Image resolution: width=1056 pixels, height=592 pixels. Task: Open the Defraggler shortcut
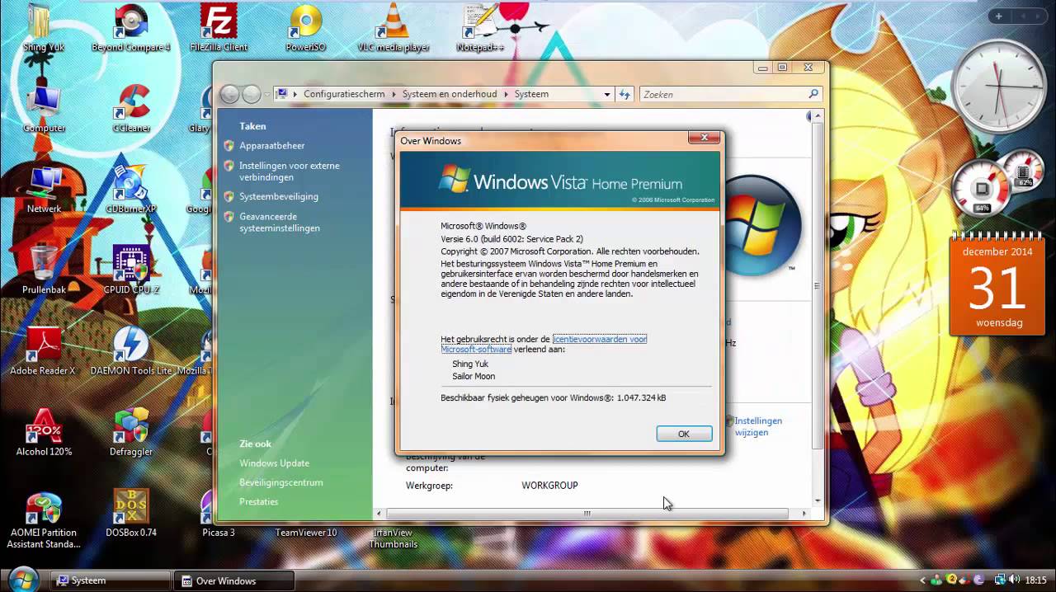point(130,431)
